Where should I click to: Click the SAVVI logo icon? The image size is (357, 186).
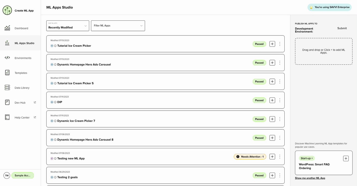pyautogui.click(x=7, y=10)
